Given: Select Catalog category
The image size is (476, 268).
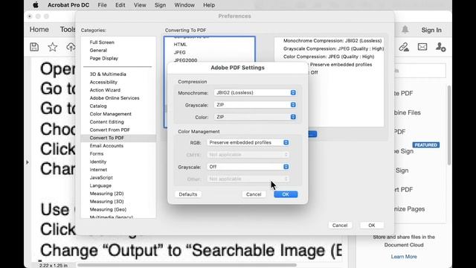Looking at the screenshot, I should pyautogui.click(x=98, y=106).
